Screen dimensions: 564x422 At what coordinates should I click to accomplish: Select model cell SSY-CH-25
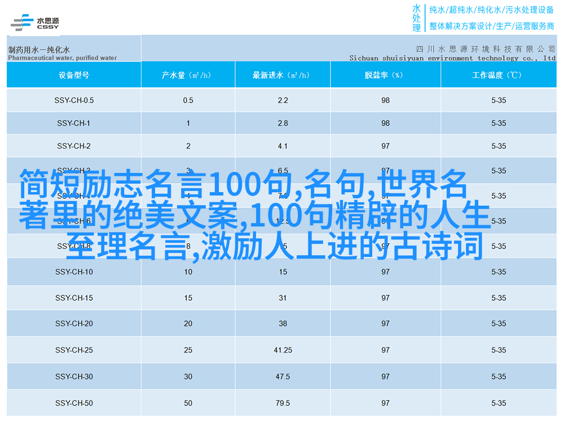(x=74, y=350)
